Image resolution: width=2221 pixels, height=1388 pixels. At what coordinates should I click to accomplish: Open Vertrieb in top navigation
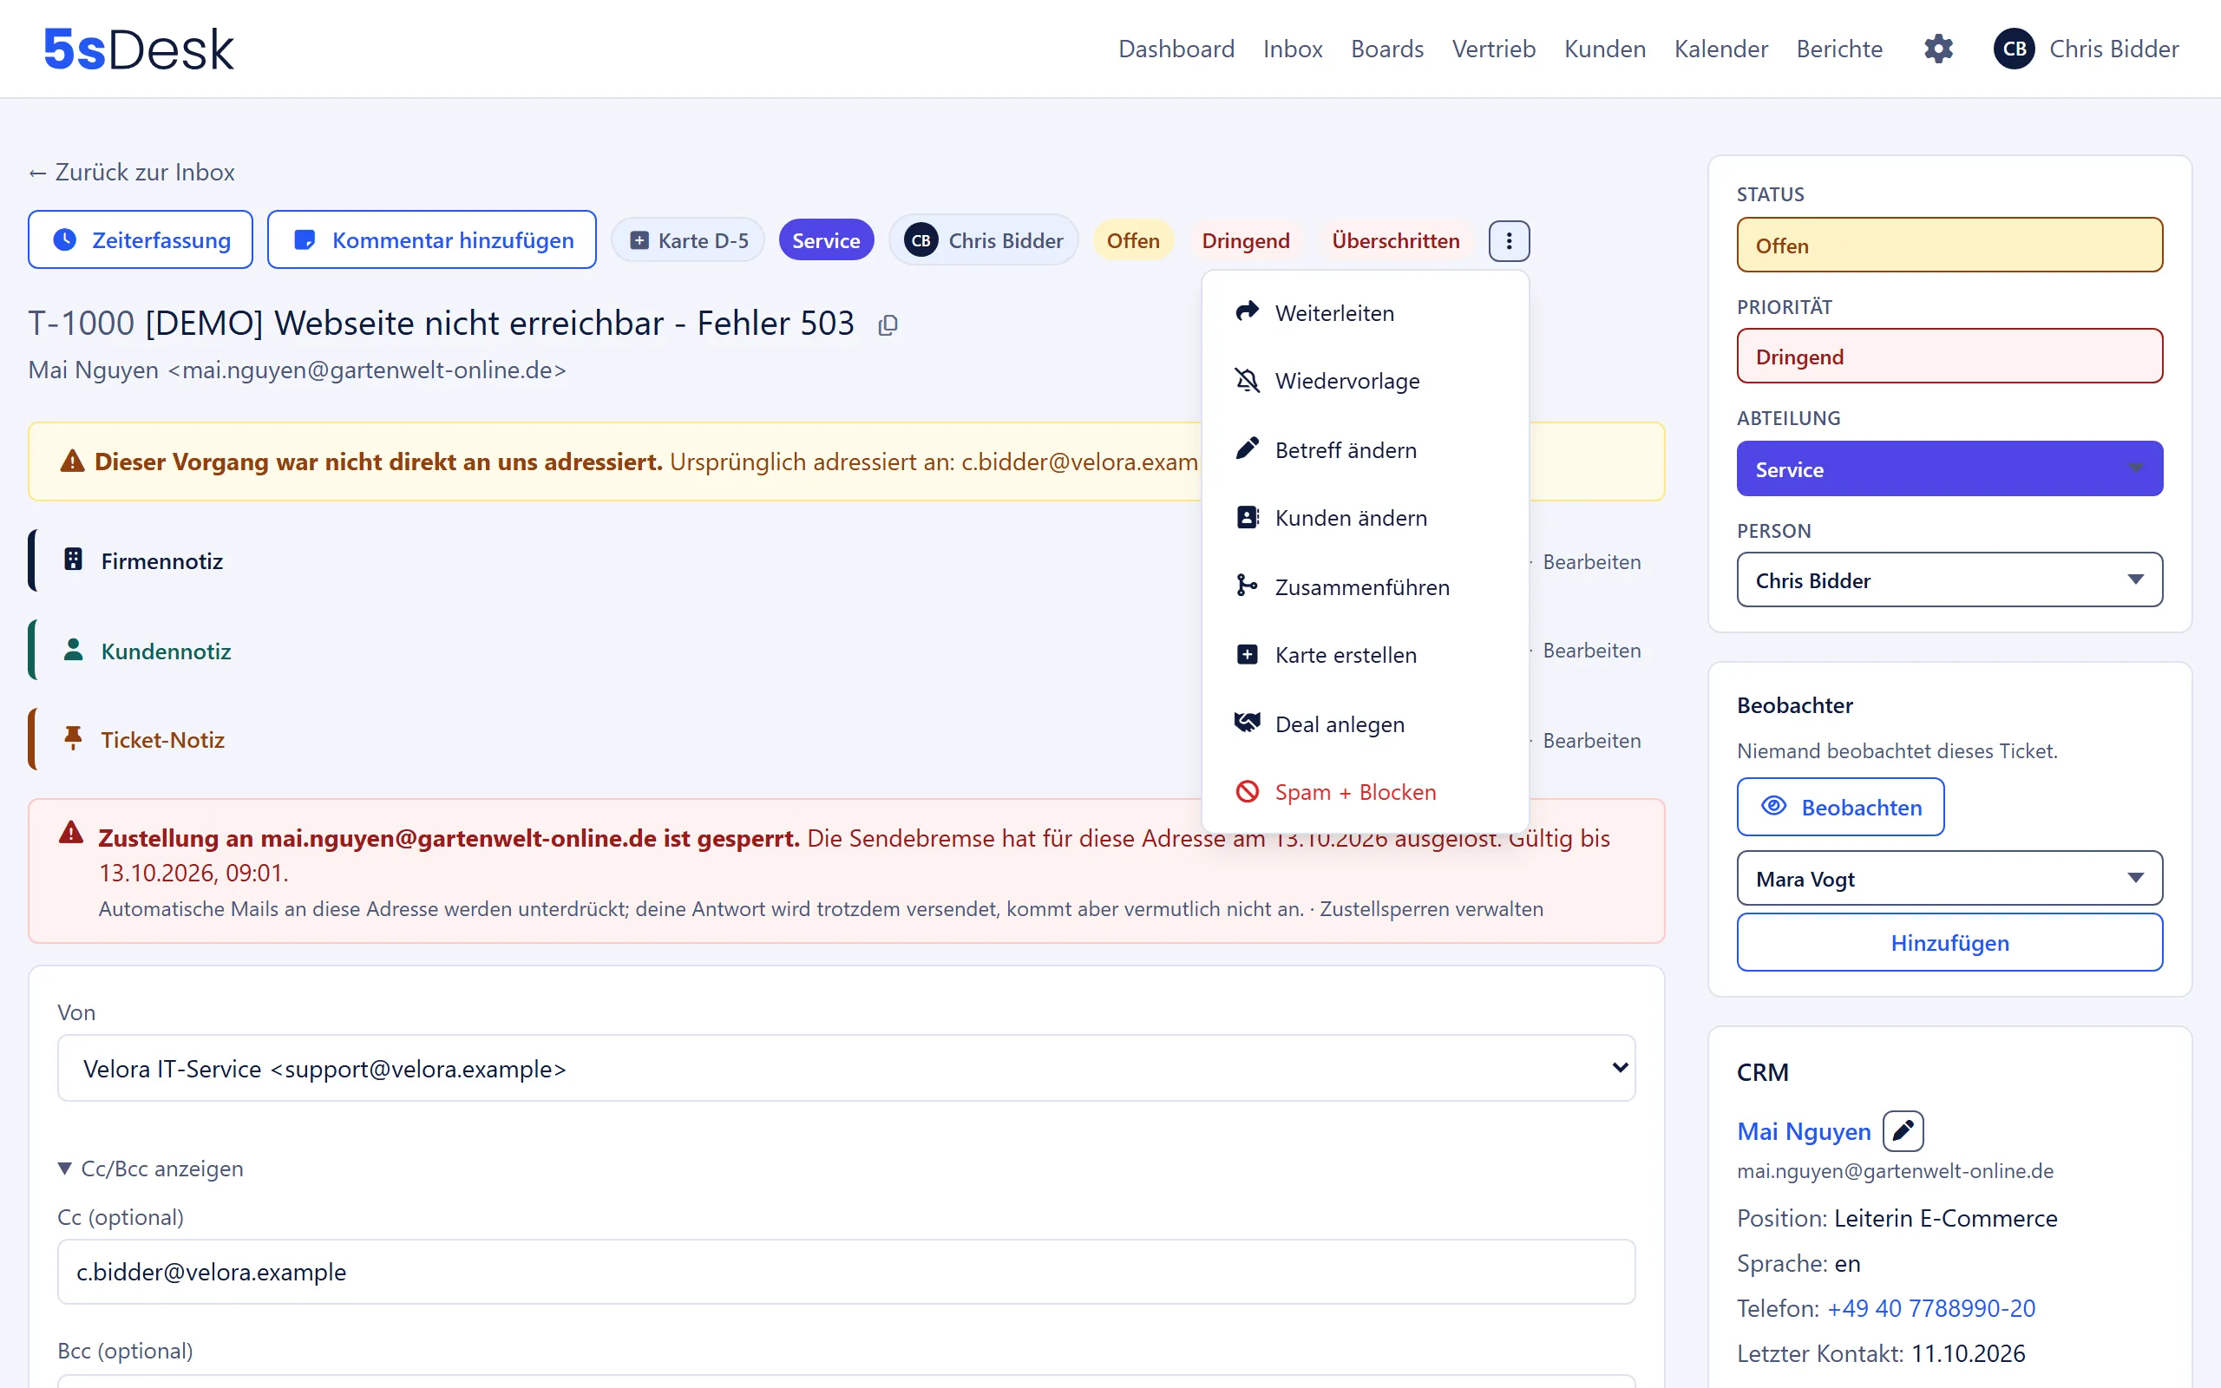pos(1493,49)
